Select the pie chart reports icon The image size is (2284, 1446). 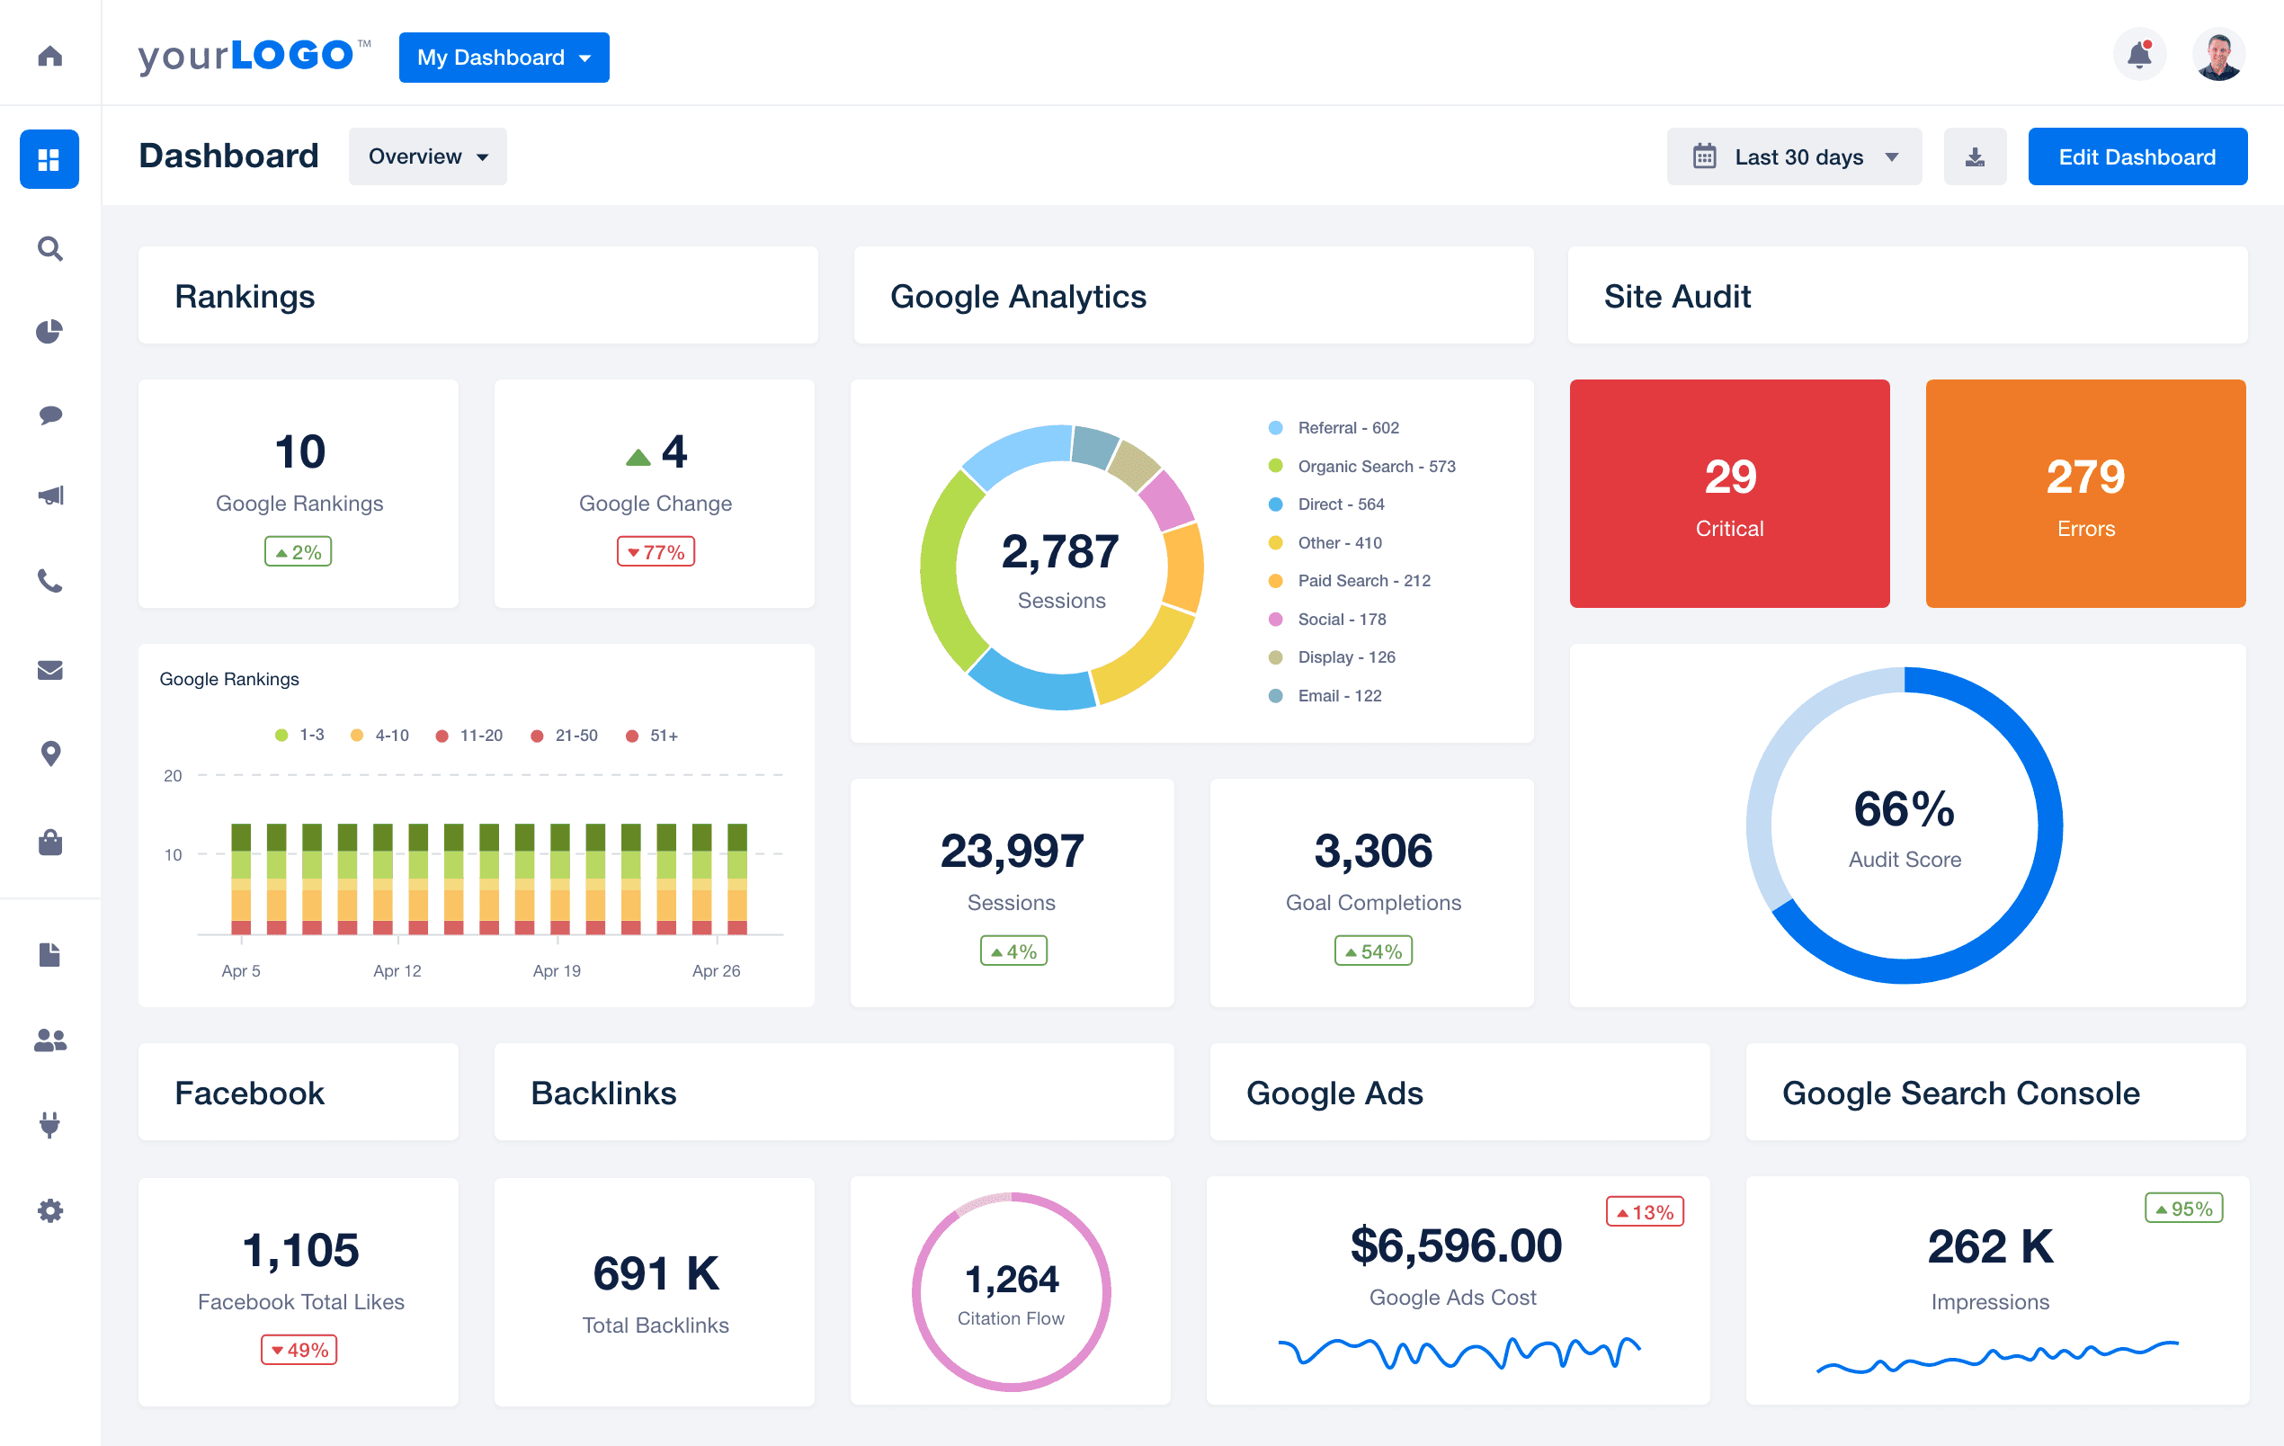pos(49,331)
